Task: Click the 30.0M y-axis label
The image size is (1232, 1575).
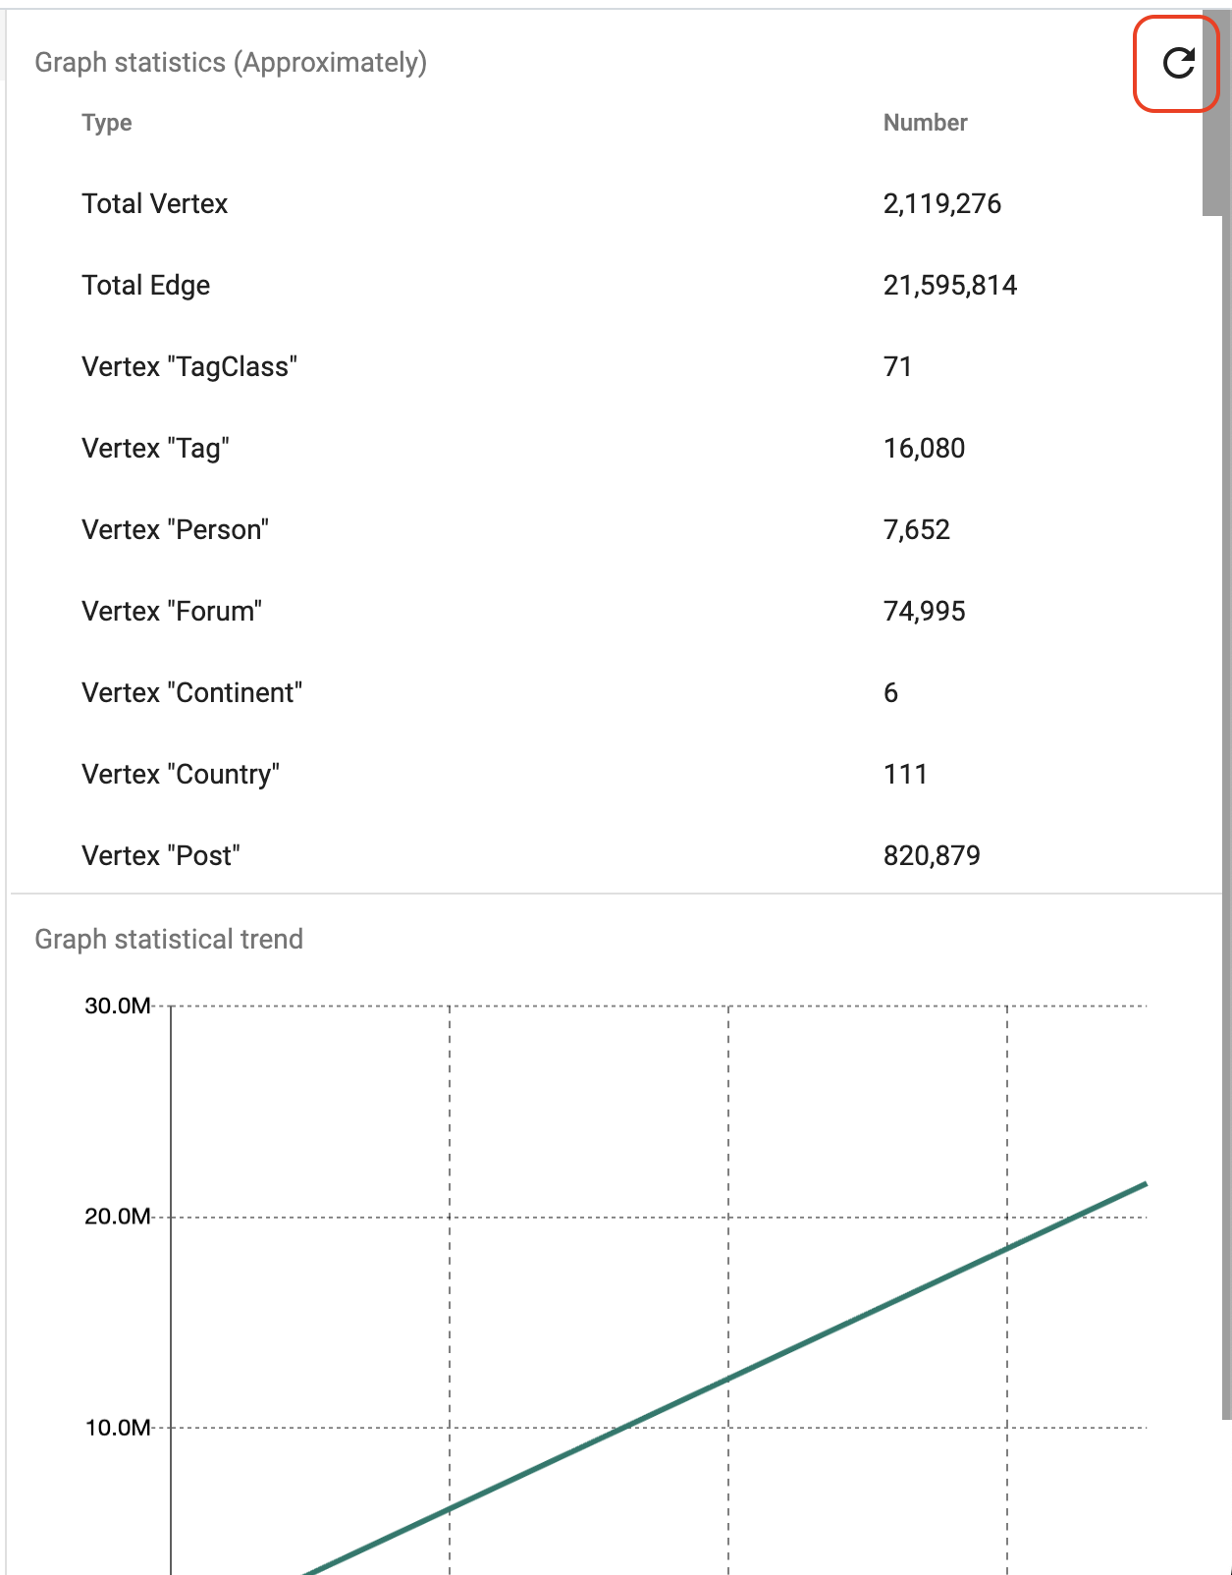Action: 118,1005
